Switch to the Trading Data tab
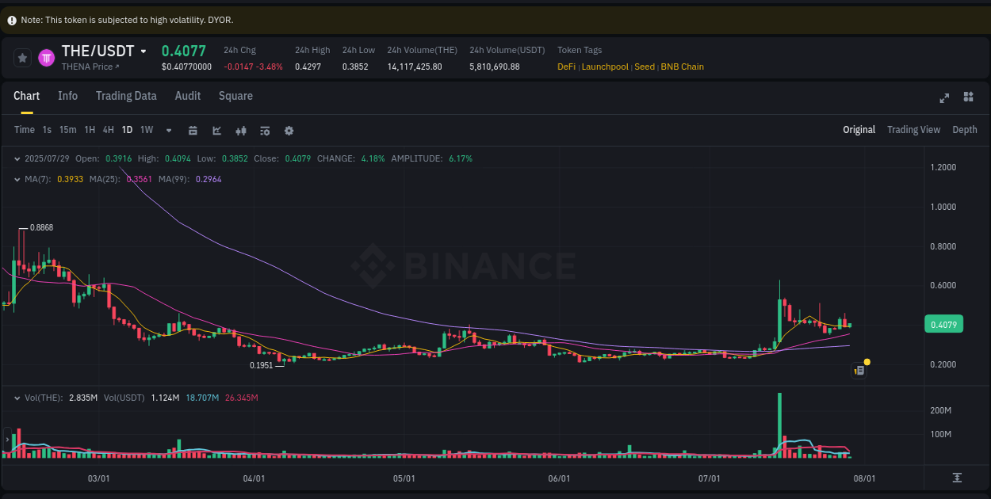The image size is (991, 499). 126,96
